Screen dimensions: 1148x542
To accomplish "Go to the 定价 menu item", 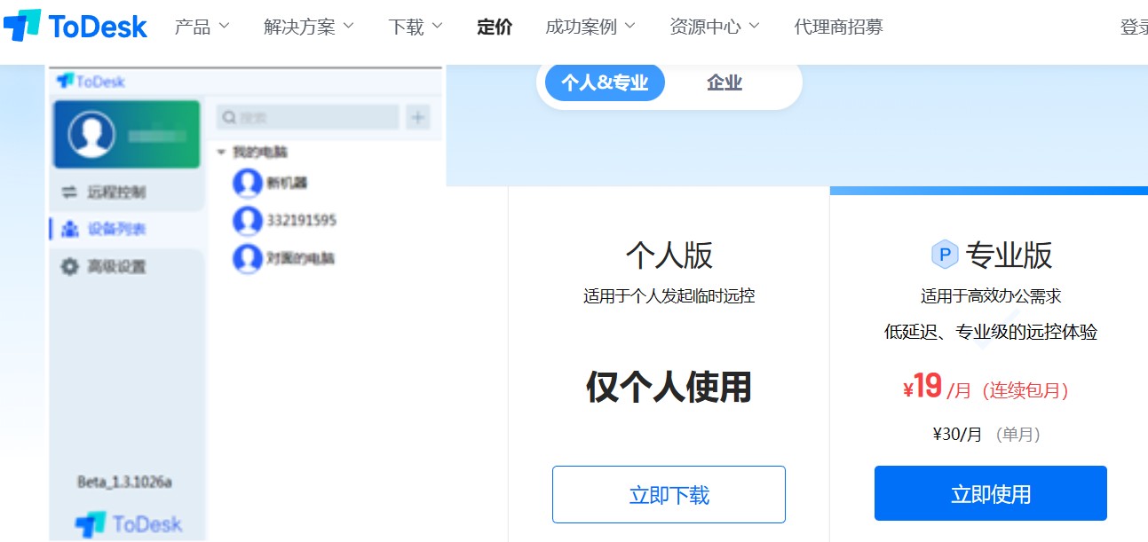I will [x=495, y=27].
